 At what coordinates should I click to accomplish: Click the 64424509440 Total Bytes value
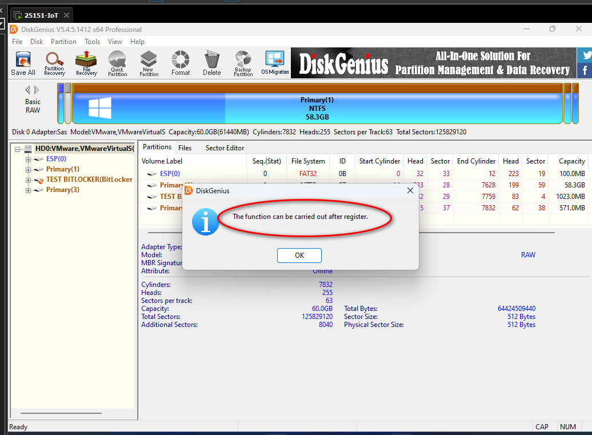517,309
